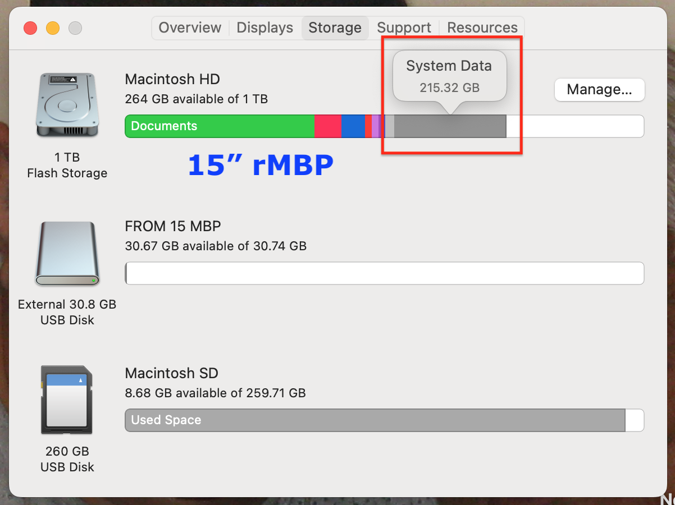Close the window with the red button
Image resolution: width=675 pixels, height=505 pixels.
point(30,28)
